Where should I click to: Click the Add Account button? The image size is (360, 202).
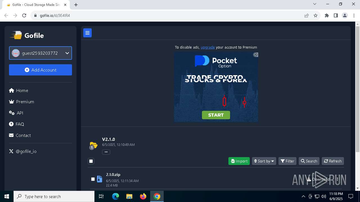pyautogui.click(x=40, y=70)
